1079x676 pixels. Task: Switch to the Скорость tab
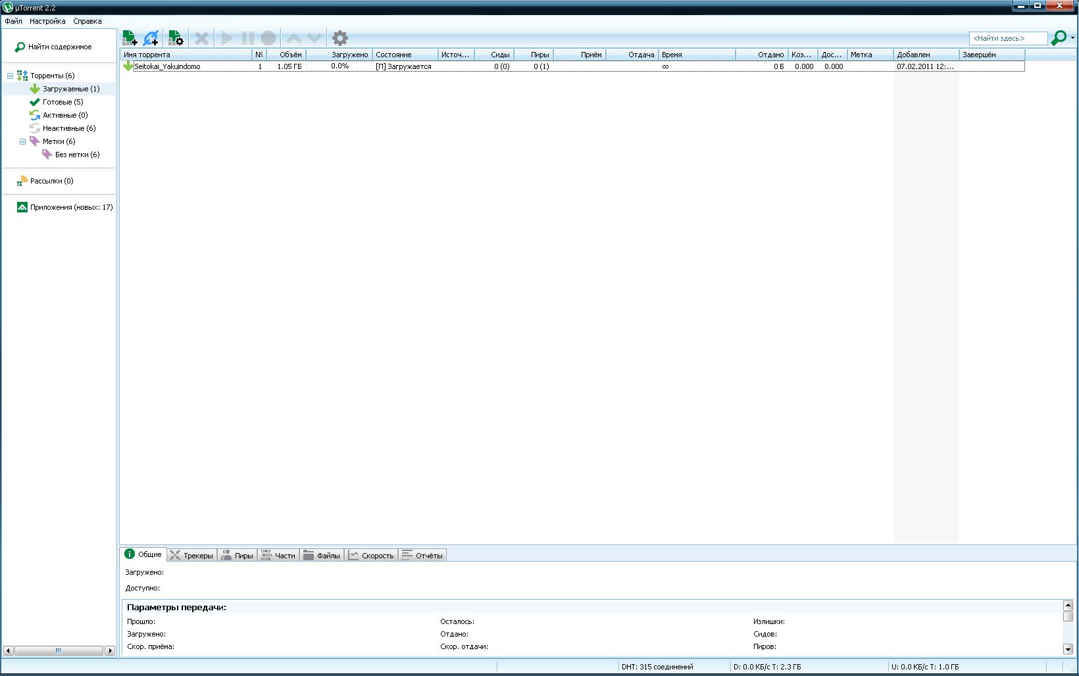371,556
